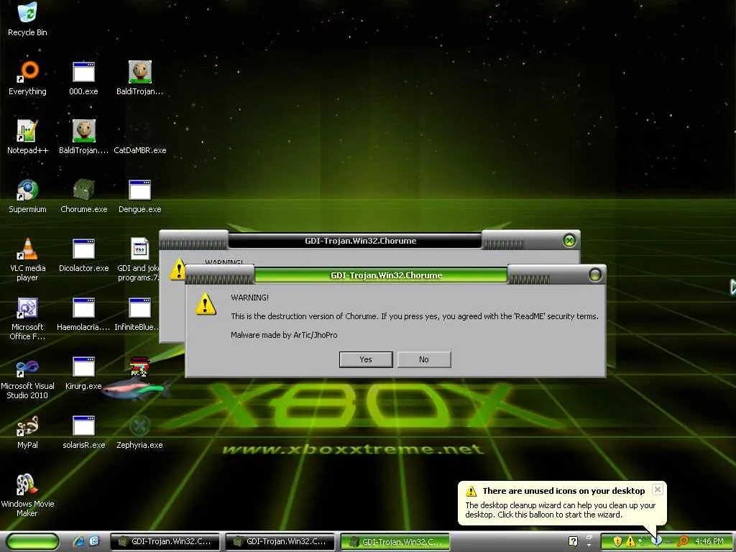Screen dimensions: 736x552
Task: Click the Windows Security shield tray icon
Action: coord(617,541)
